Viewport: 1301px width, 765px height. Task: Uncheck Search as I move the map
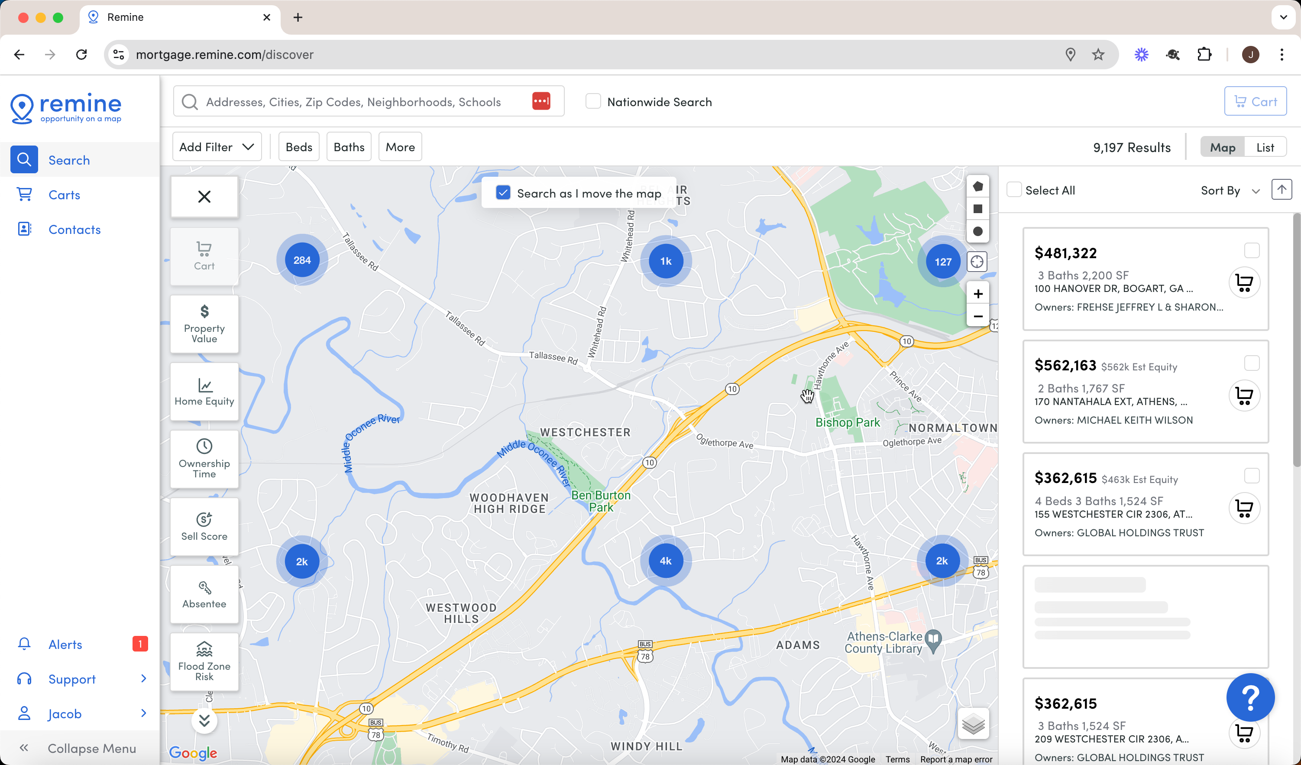point(503,193)
